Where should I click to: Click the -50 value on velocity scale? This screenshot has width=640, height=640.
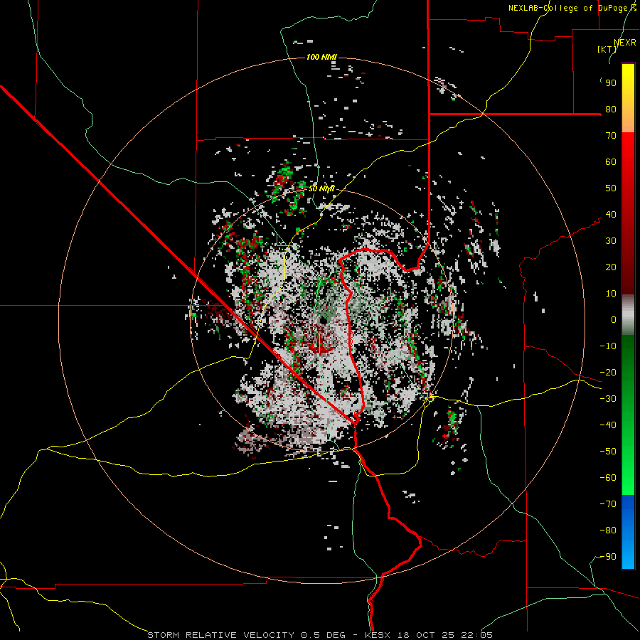coord(608,452)
